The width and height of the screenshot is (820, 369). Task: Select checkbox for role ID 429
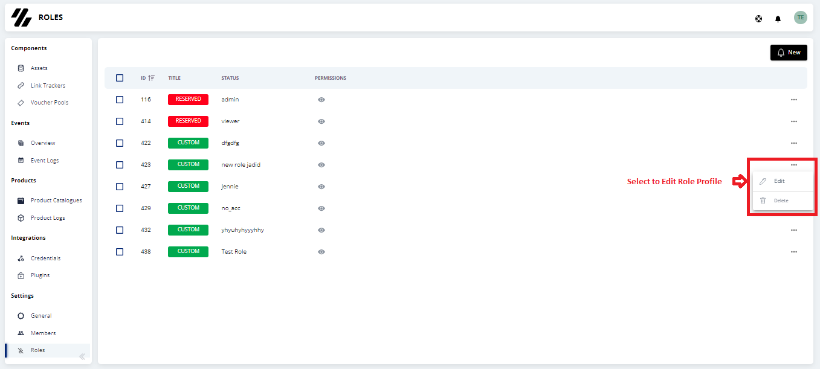coord(120,208)
